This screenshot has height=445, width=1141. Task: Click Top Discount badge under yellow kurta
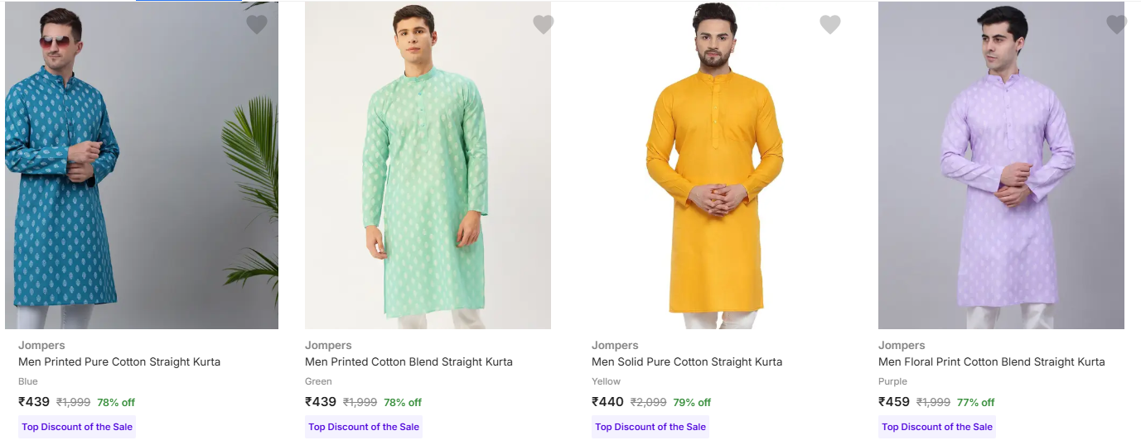coord(650,427)
